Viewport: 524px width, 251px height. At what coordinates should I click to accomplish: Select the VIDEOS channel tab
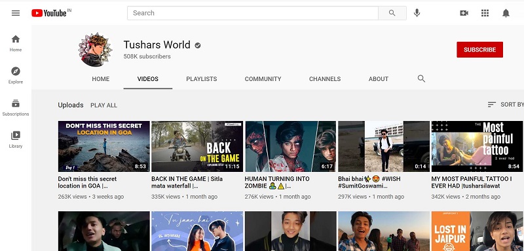point(148,79)
